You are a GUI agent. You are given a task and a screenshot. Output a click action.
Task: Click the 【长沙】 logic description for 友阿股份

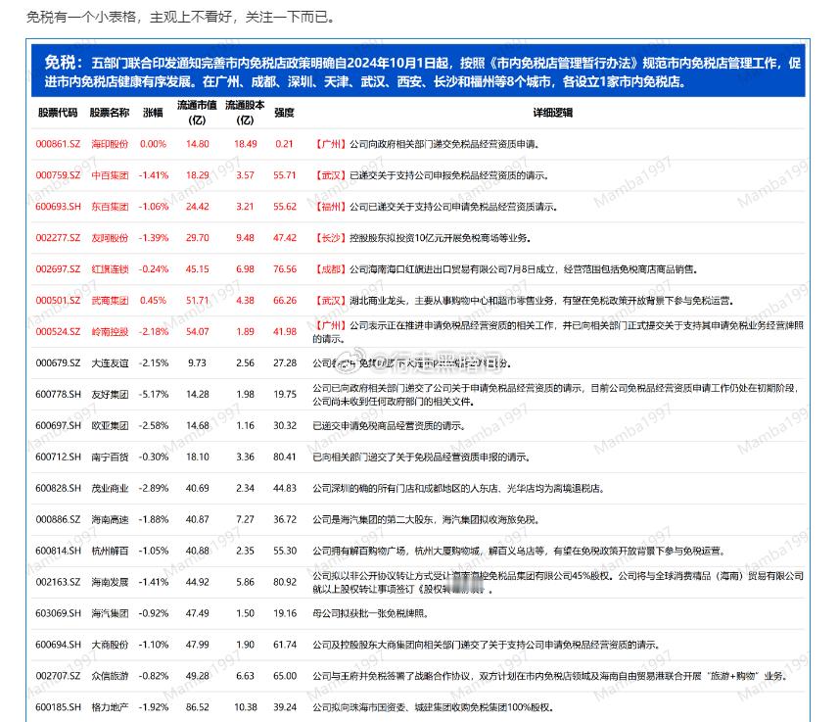(x=422, y=238)
